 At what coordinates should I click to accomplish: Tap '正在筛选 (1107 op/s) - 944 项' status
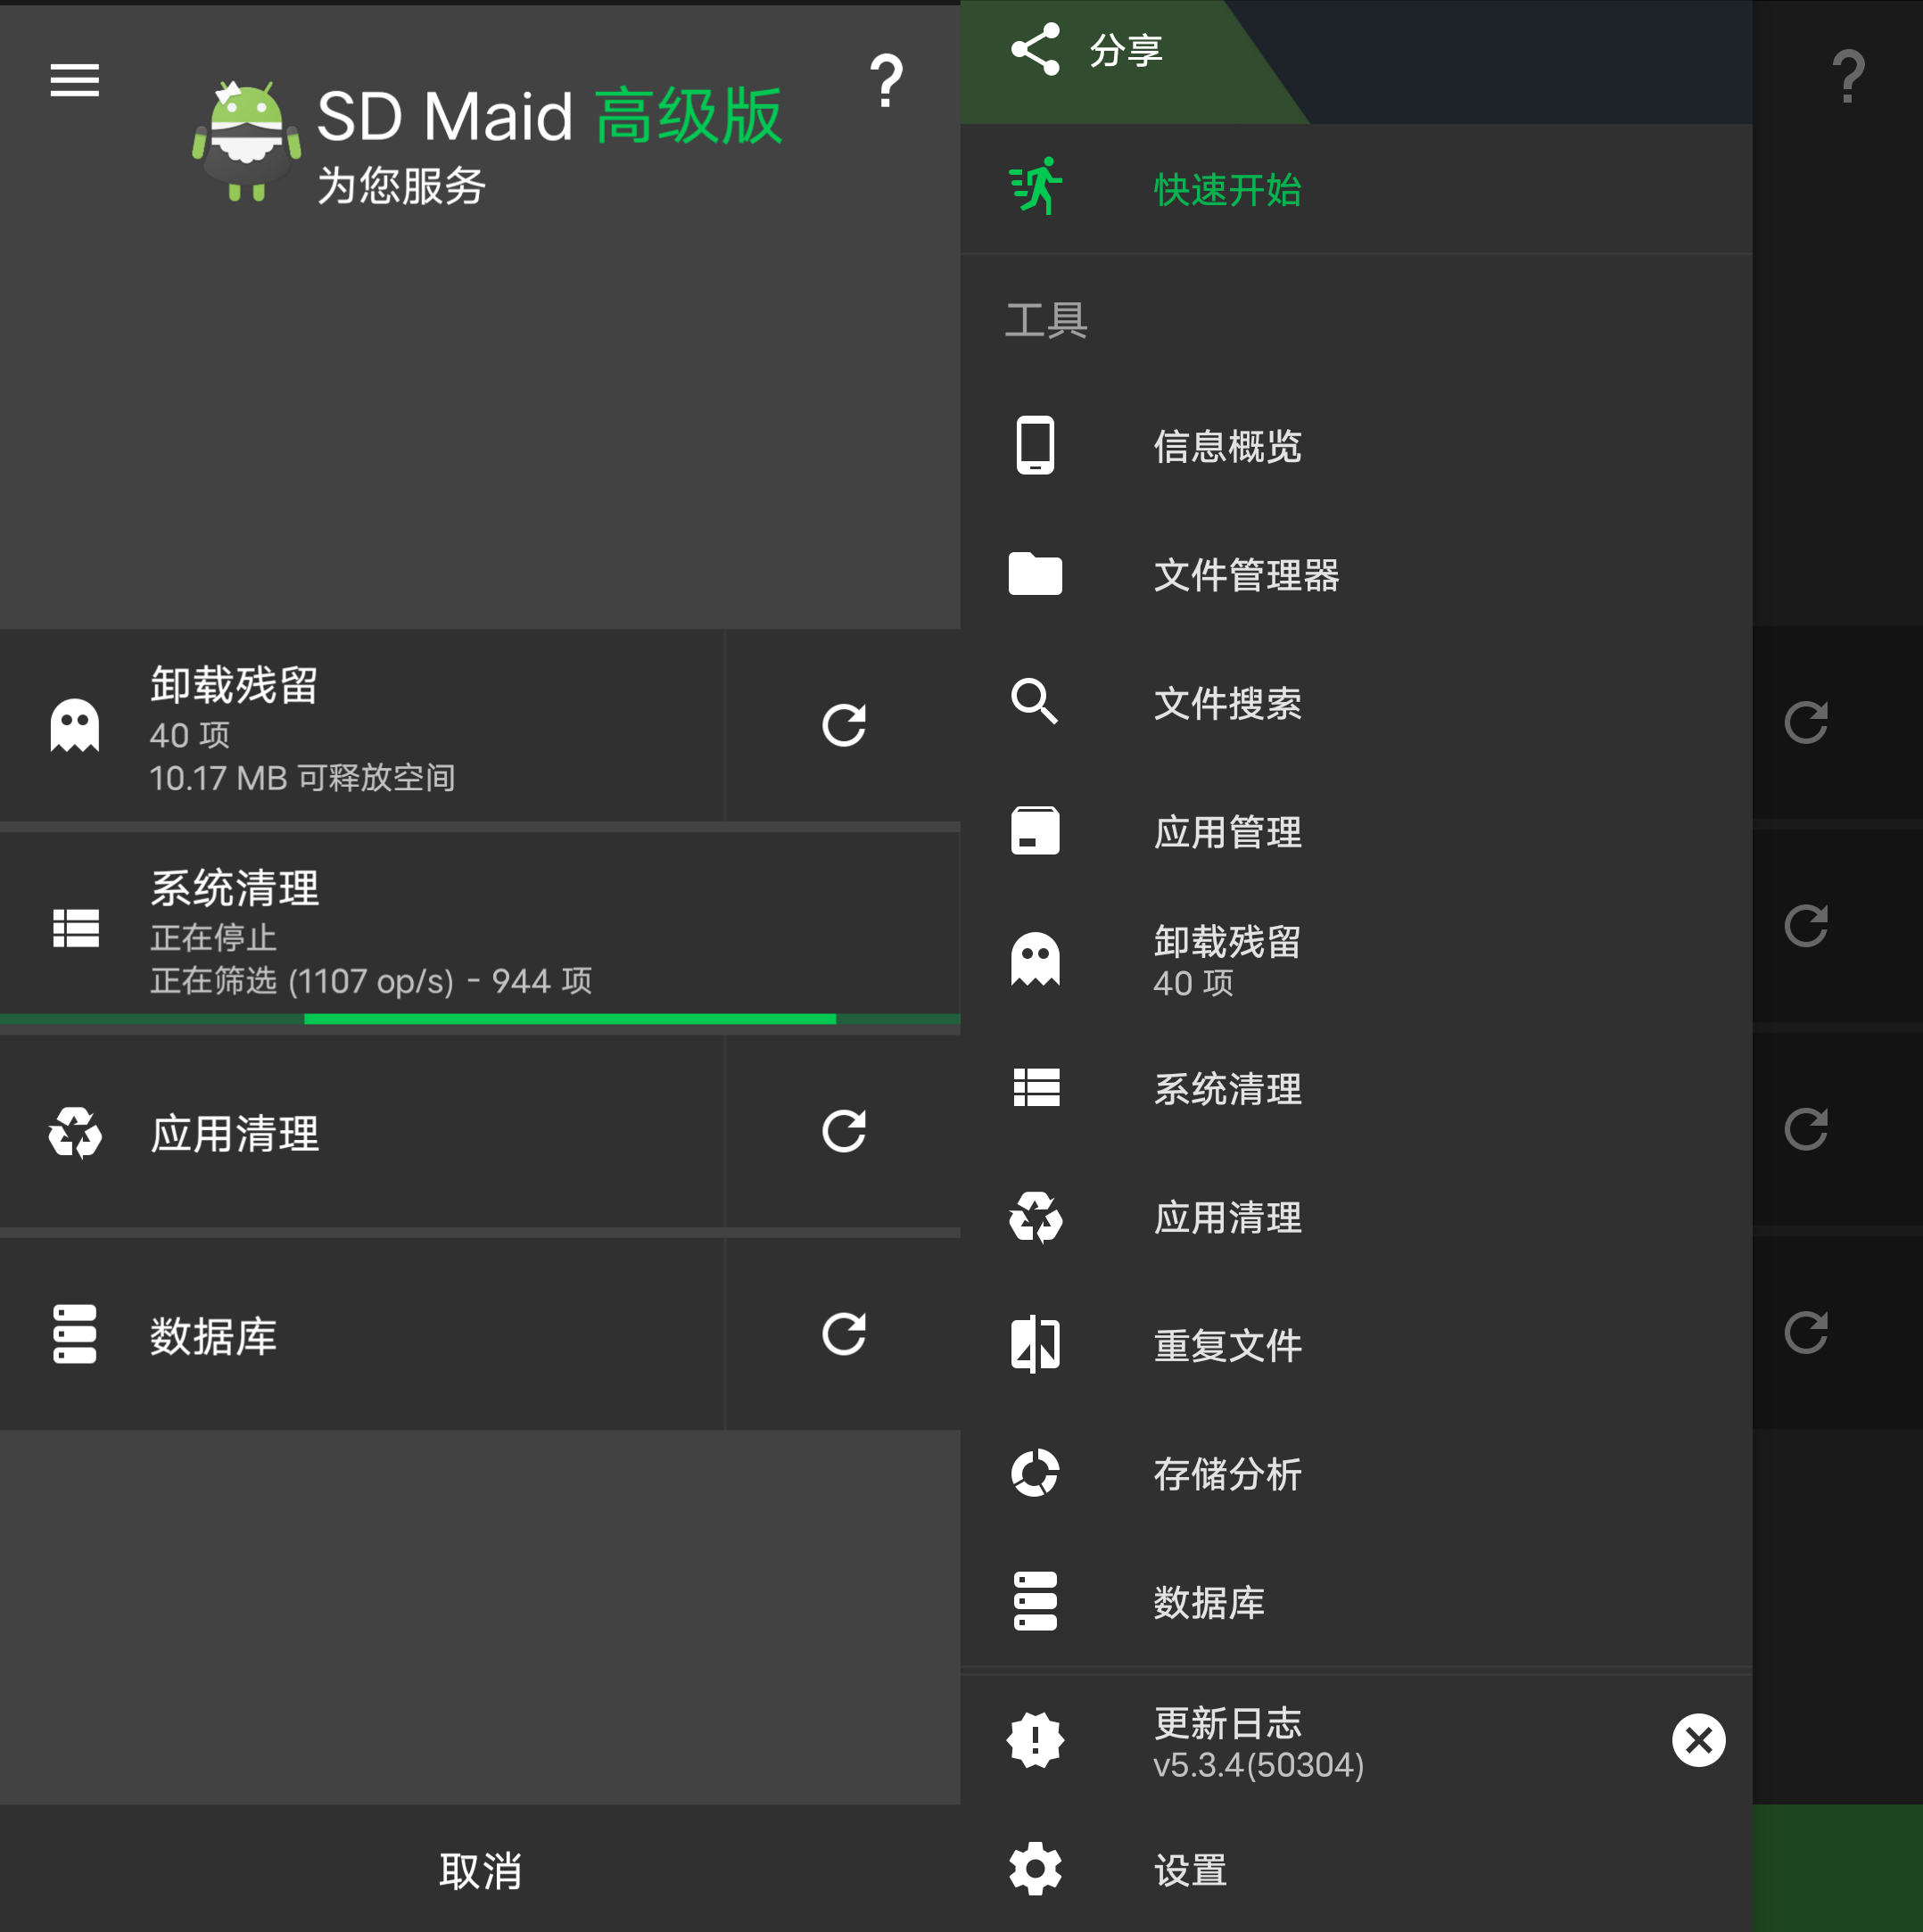371,981
